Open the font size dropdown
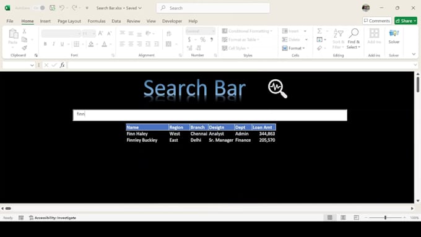The image size is (421, 237). 93,33
